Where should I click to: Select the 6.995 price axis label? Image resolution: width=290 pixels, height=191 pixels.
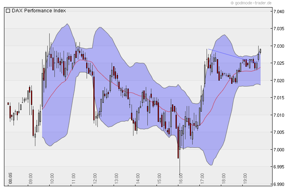[279, 167]
